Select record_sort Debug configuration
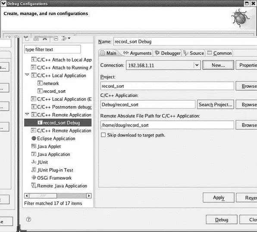Screen dimensions: 257x232 tap(58, 123)
